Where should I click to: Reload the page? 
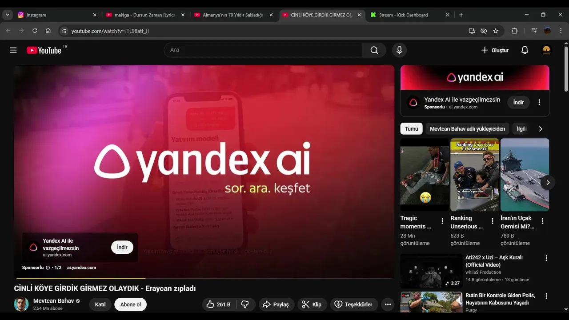35,31
